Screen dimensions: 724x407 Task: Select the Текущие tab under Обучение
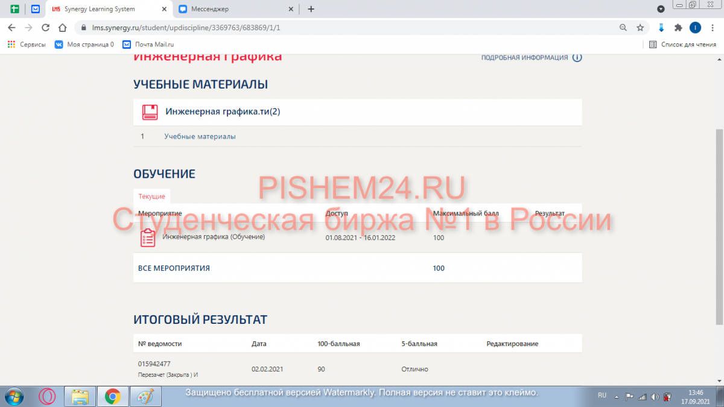pyautogui.click(x=151, y=197)
